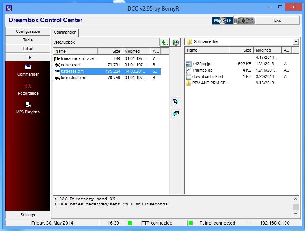The image size is (305, 231).
Task: Sort left pane by Size column
Action: (x=110, y=51)
